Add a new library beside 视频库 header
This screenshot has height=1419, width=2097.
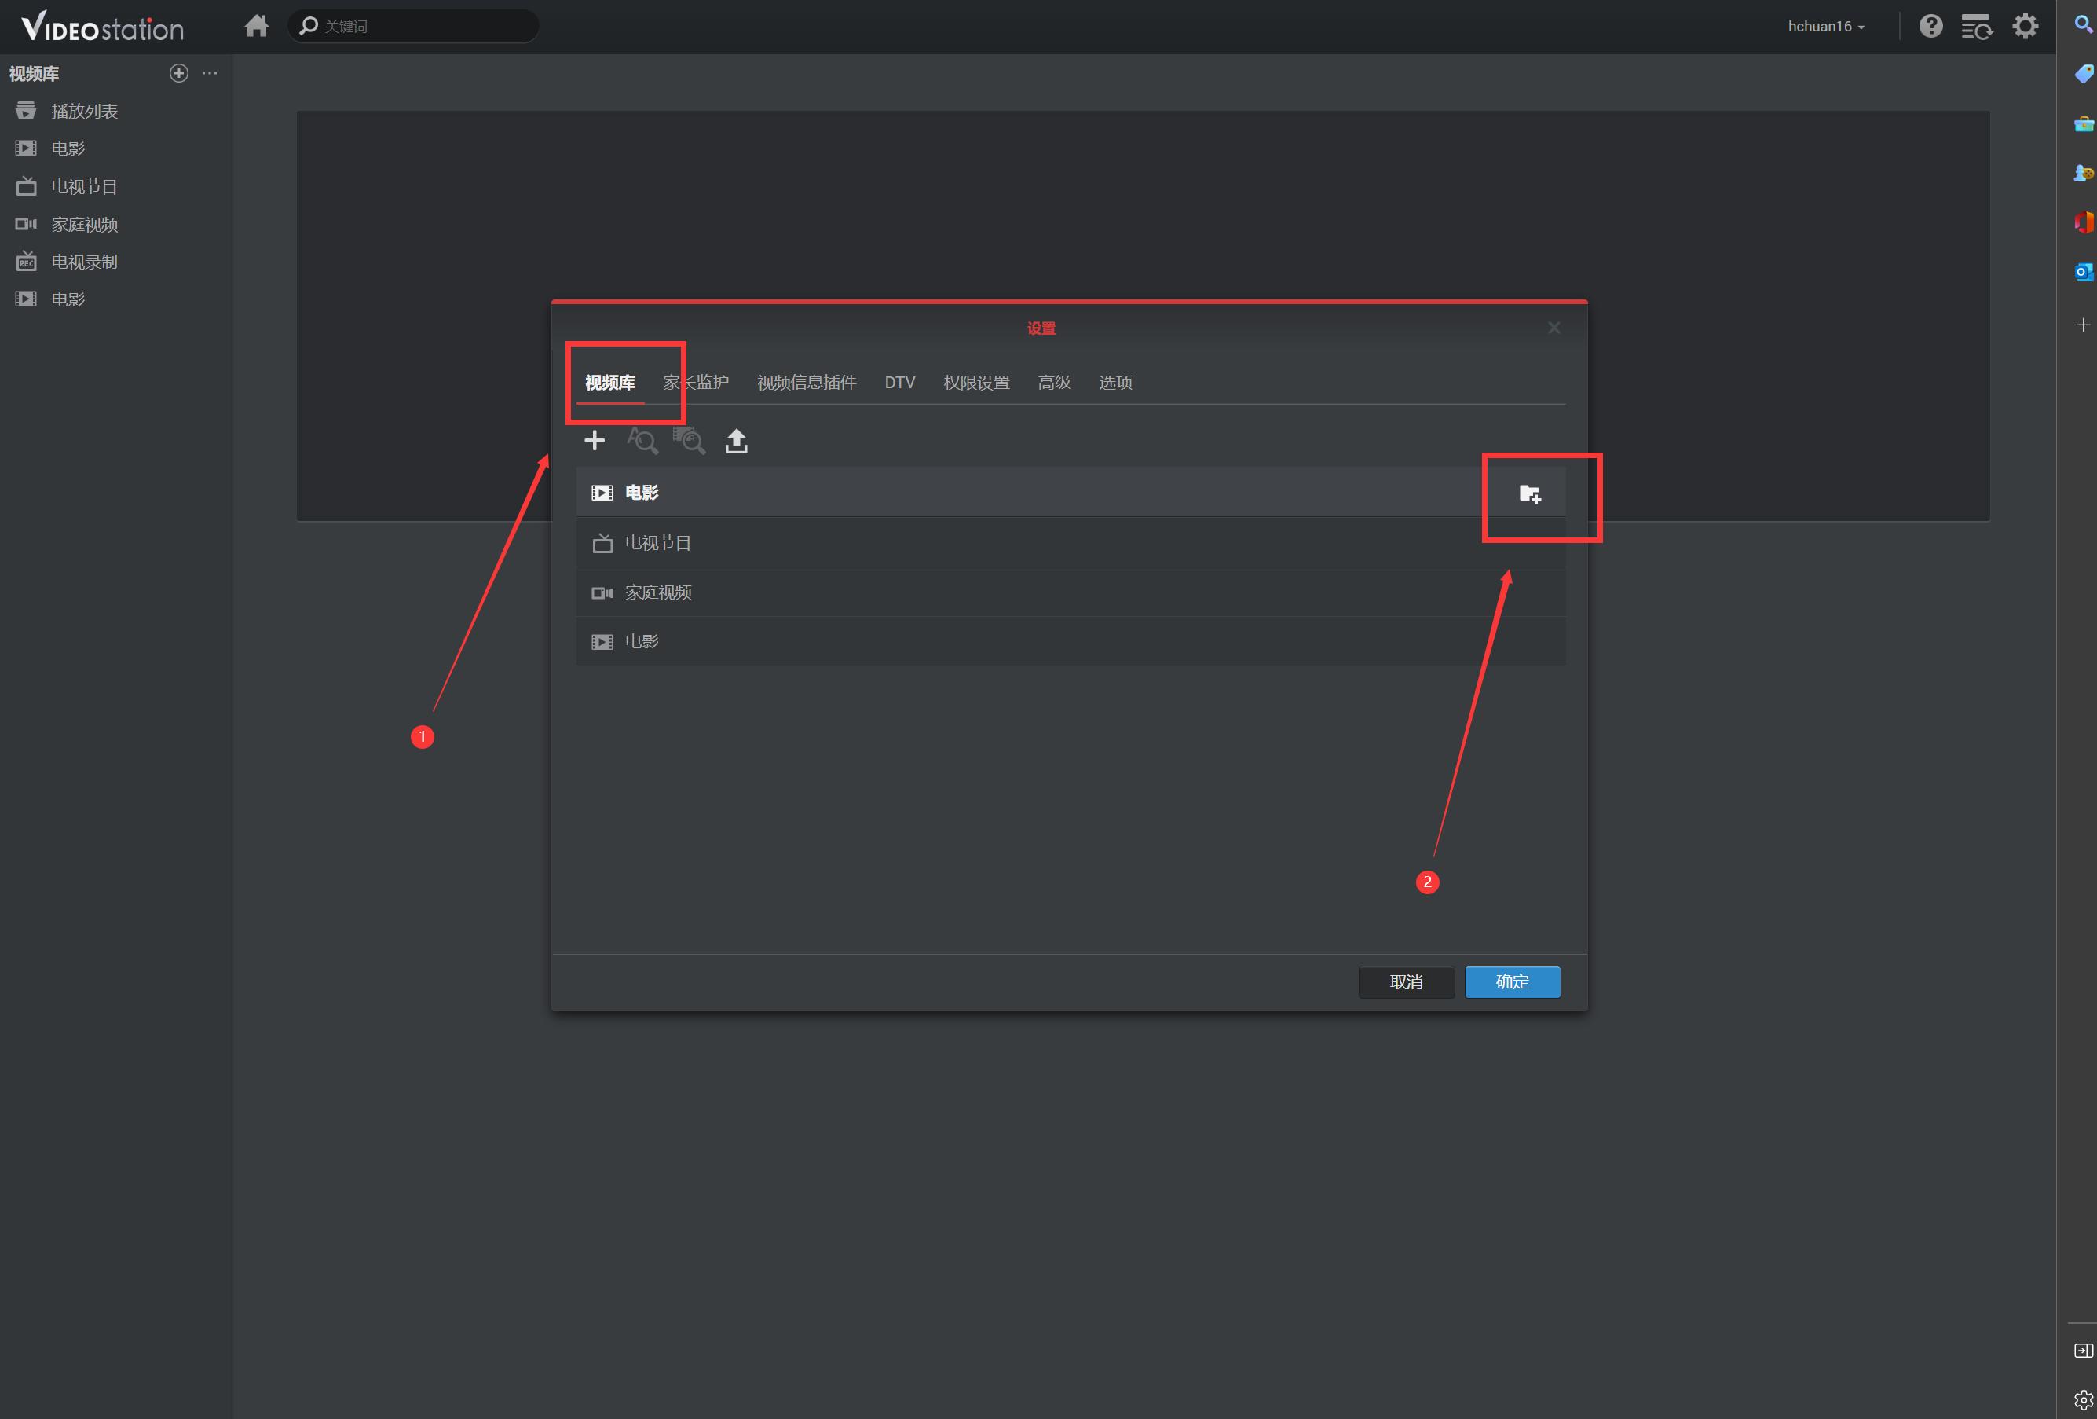pos(178,73)
